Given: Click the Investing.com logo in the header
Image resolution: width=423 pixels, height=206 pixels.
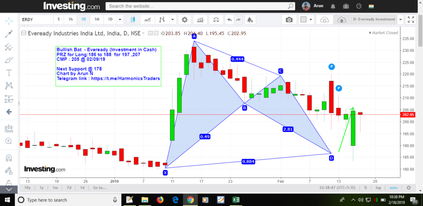Looking at the screenshot, I should click(71, 6).
